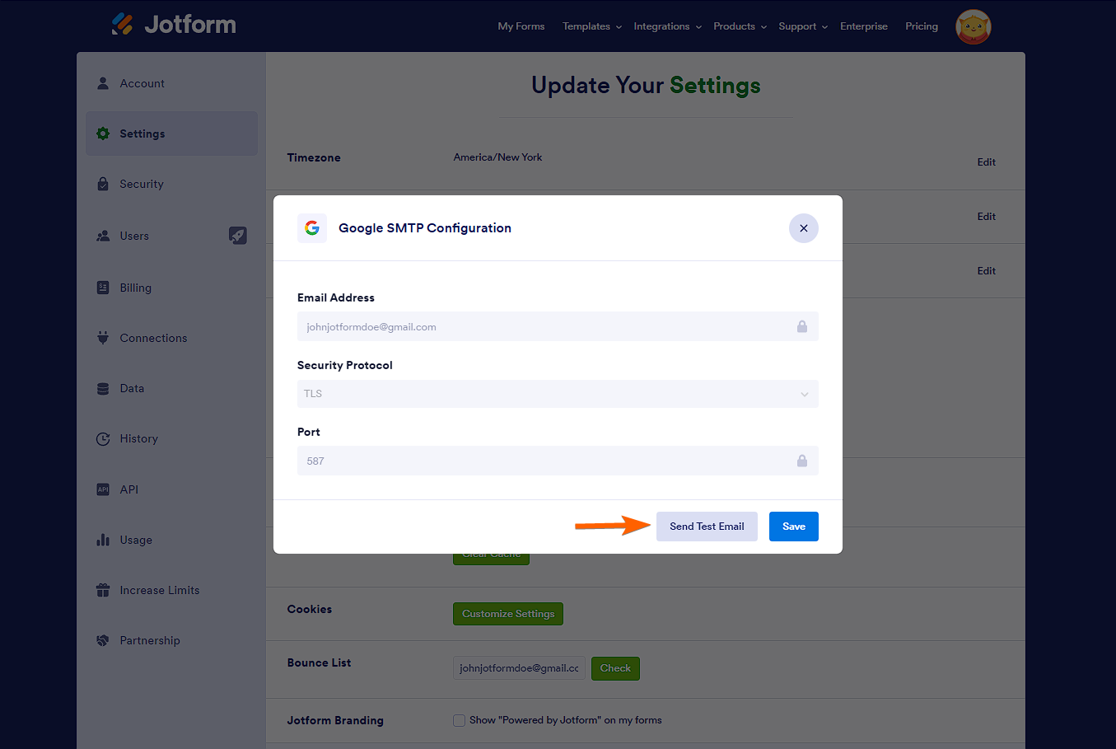Image resolution: width=1116 pixels, height=749 pixels.
Task: Expand the Security Protocol TLS dropdown
Action: pos(558,394)
